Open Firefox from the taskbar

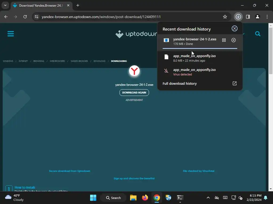point(145,198)
